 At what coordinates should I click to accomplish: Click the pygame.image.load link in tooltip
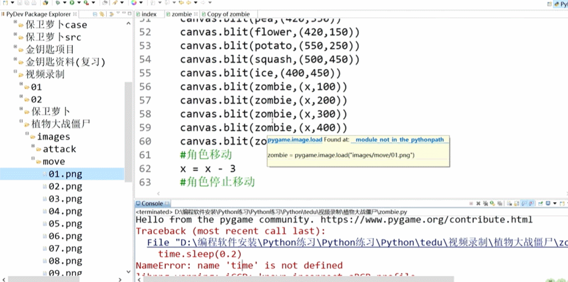(295, 139)
